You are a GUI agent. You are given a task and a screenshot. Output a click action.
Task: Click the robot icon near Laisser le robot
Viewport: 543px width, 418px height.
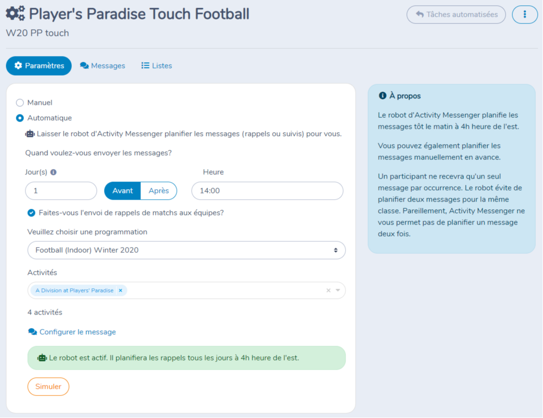[30, 134]
